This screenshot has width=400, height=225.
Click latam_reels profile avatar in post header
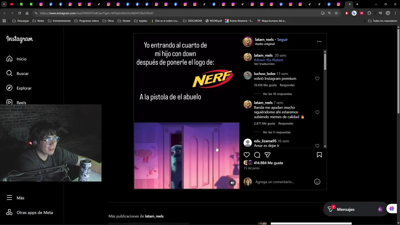point(248,41)
